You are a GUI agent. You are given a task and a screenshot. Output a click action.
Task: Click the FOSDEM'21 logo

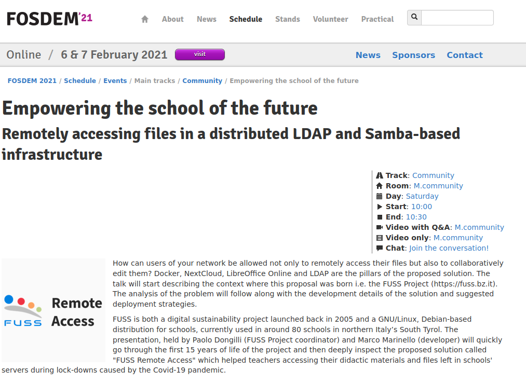49,19
